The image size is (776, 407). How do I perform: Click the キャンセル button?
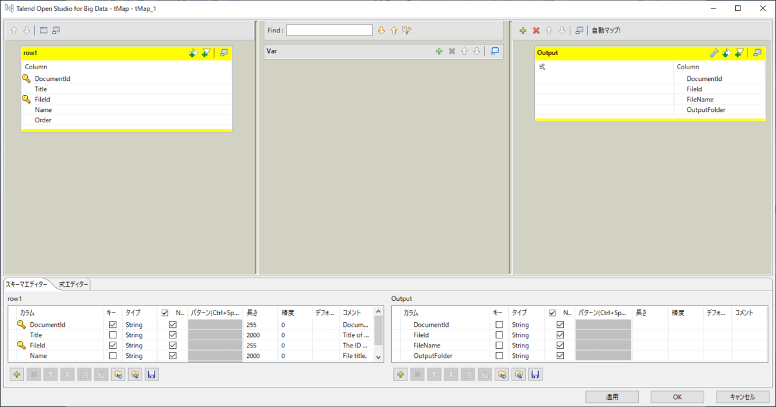point(742,397)
